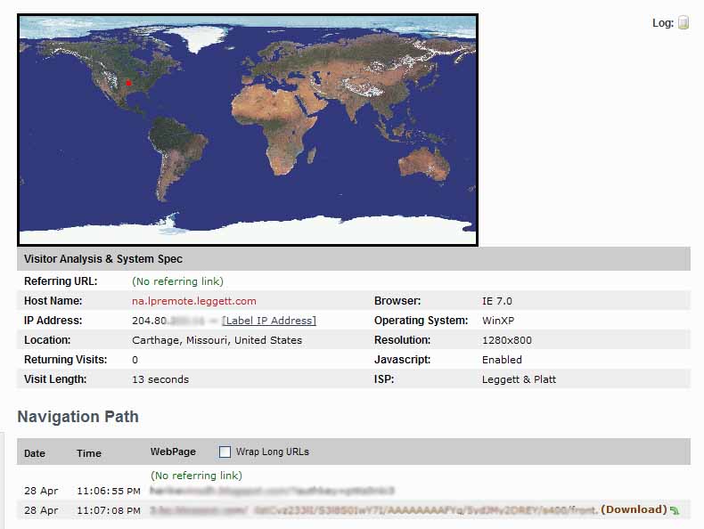Viewport: 704px width, 529px height.
Task: Click the green arrow beside Download
Action: click(675, 510)
